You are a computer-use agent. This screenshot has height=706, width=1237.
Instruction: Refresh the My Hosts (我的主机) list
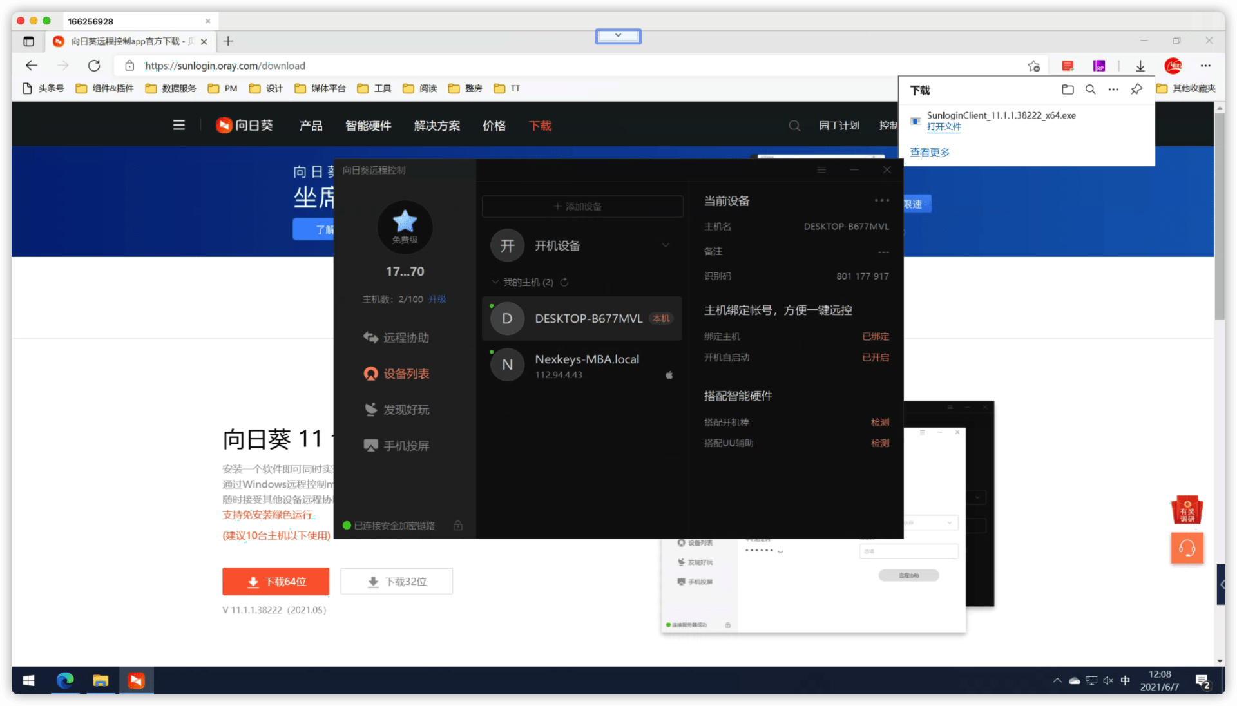click(x=564, y=282)
